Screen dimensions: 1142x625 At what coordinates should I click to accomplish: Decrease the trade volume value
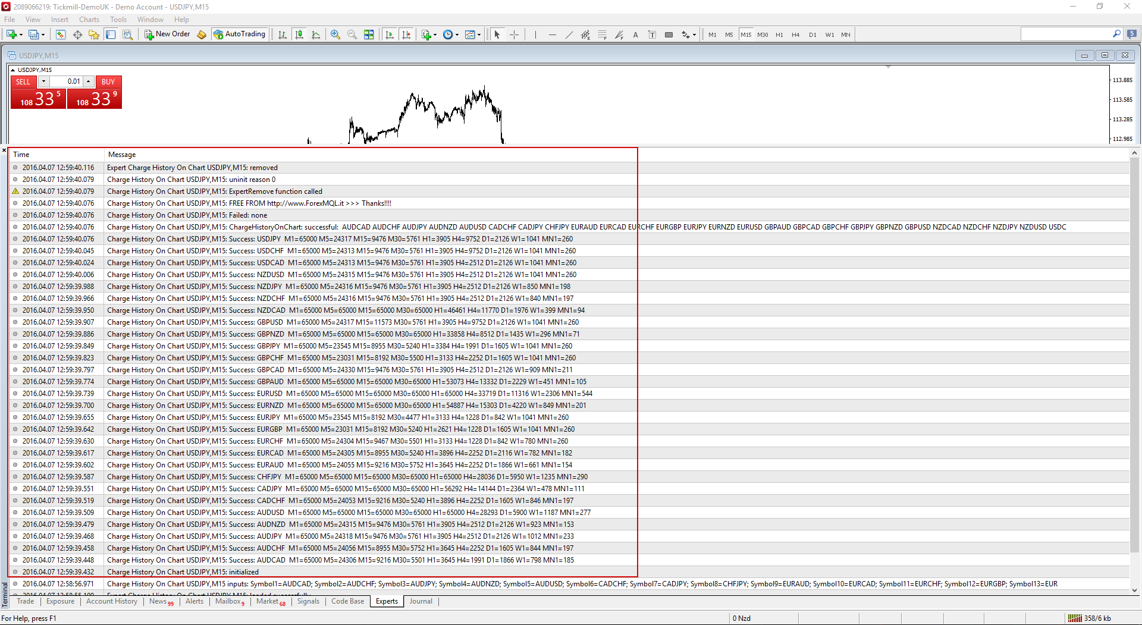tap(43, 81)
